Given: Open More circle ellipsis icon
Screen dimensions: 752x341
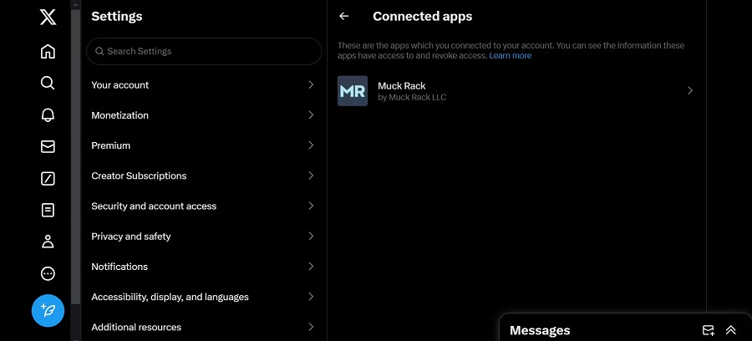Looking at the screenshot, I should click(x=48, y=273).
